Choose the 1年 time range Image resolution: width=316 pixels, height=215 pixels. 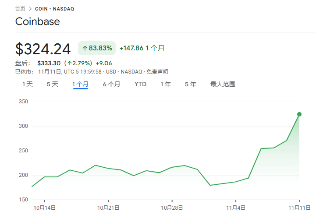(x=165, y=84)
